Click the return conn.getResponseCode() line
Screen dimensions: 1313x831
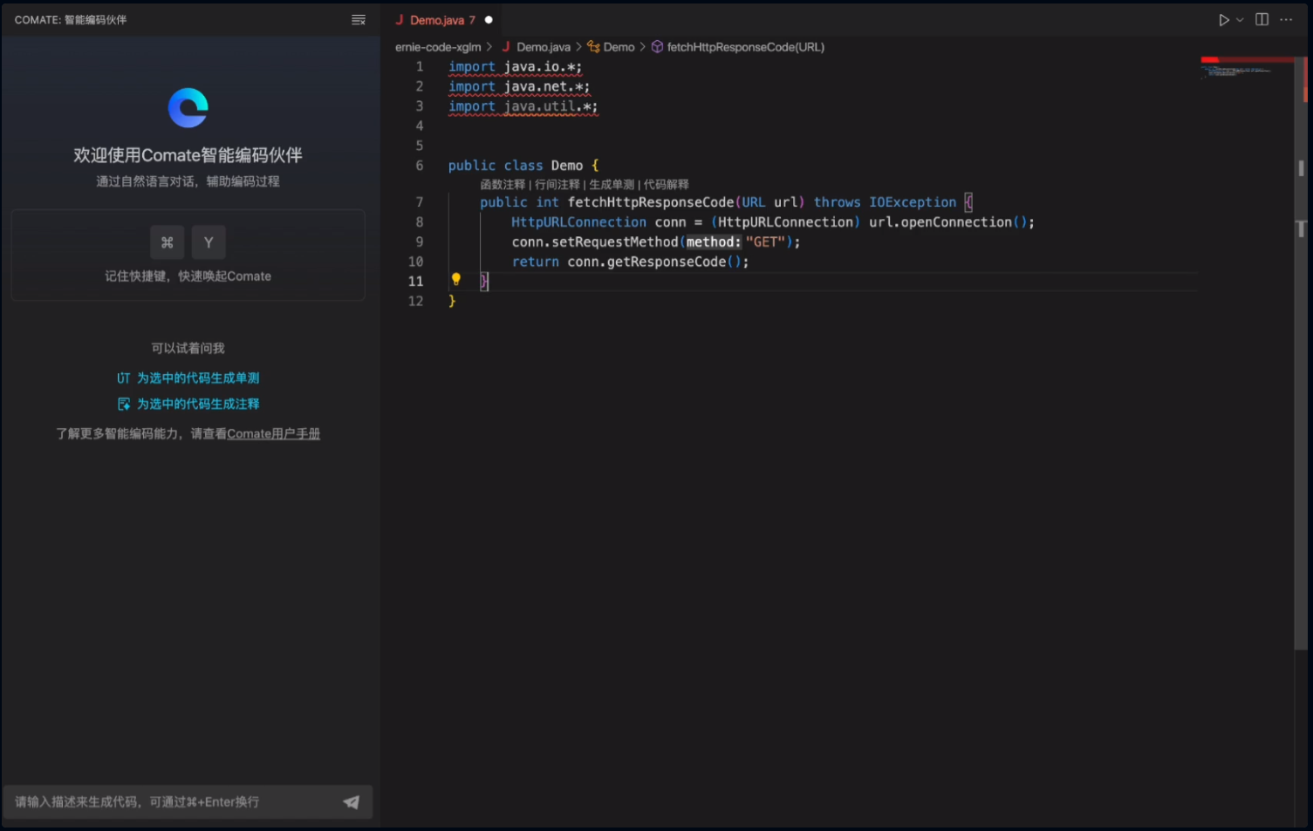630,262
